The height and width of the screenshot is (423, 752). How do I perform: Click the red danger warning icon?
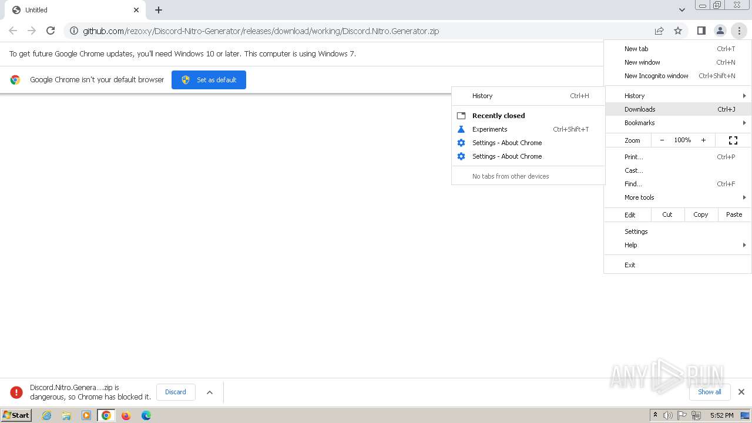[16, 392]
